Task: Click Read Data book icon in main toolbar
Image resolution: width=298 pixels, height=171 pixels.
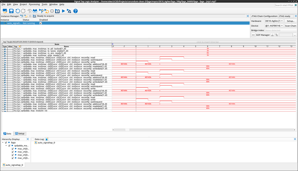Action: 57,11
